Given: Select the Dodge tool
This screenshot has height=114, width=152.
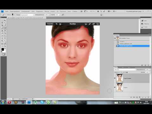Looking at the screenshot, I should point(5,36).
